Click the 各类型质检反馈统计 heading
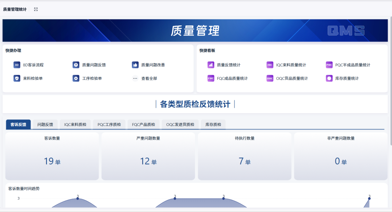 pos(195,104)
